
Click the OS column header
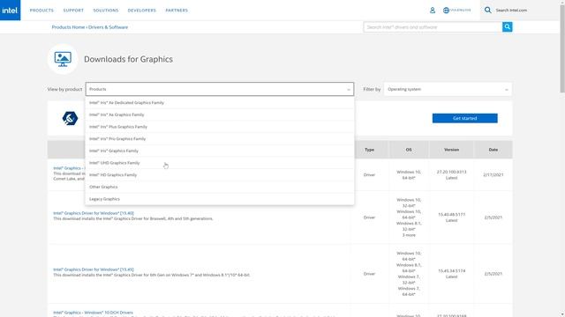(x=409, y=150)
